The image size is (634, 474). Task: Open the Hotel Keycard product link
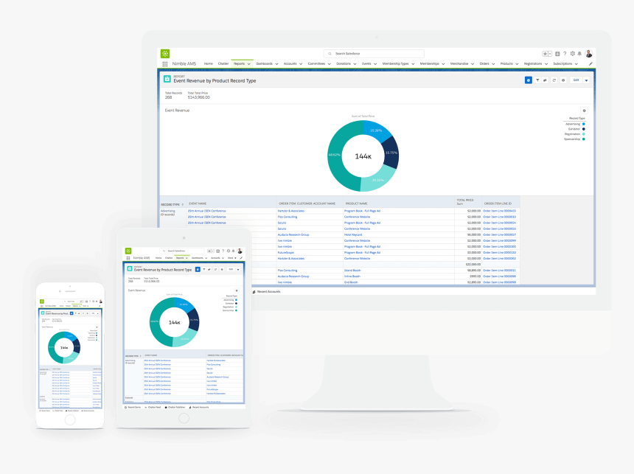[x=353, y=234]
